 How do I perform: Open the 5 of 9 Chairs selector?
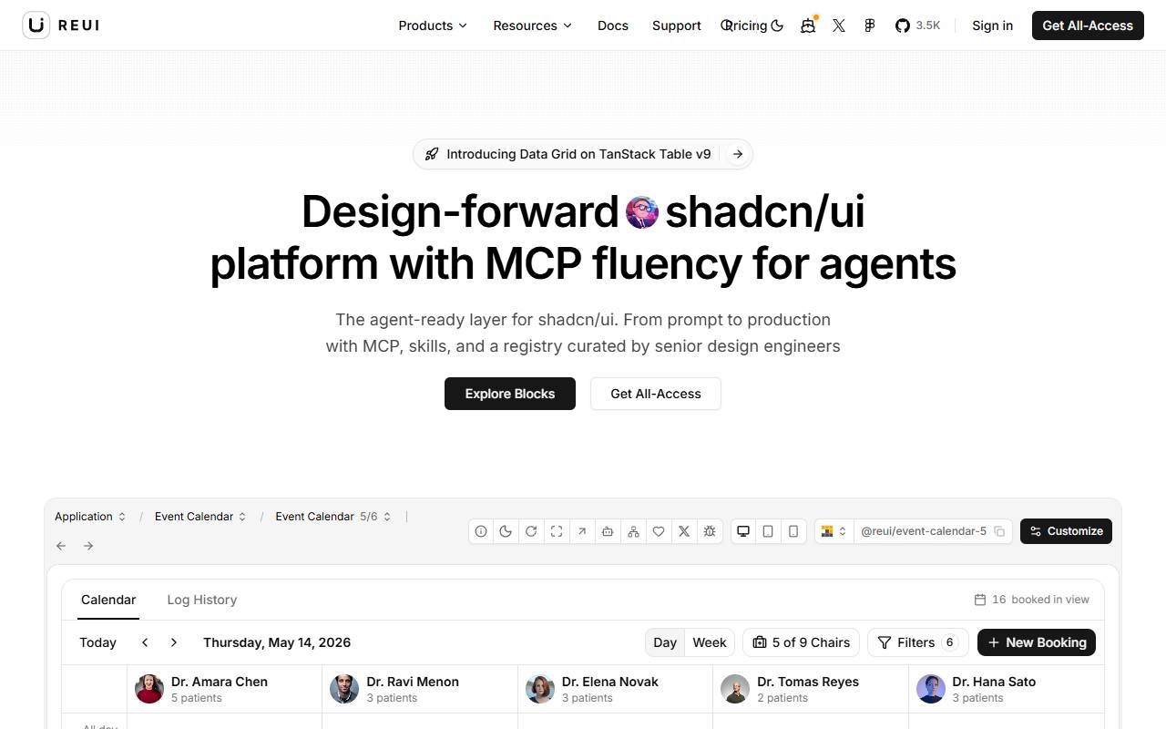(801, 642)
